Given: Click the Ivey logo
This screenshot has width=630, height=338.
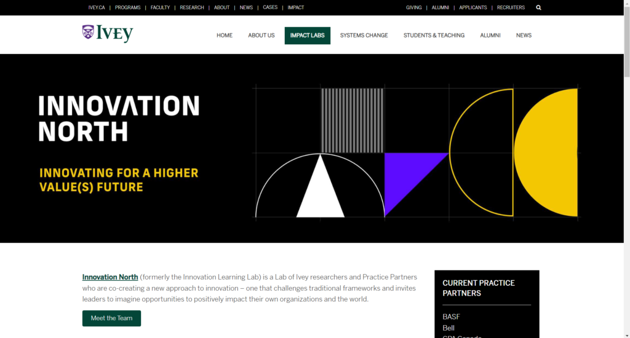Looking at the screenshot, I should point(108,34).
